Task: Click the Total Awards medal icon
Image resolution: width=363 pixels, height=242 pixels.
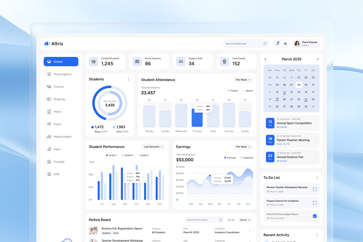Action: click(x=224, y=61)
